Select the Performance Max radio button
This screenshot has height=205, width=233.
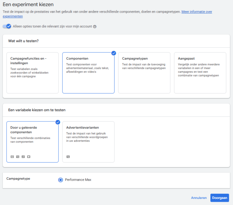[x=61, y=180]
